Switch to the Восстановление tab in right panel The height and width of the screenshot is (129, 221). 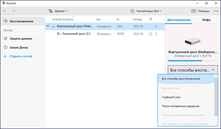click(x=179, y=20)
